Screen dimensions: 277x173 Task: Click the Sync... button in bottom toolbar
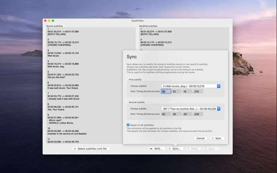pos(175,149)
